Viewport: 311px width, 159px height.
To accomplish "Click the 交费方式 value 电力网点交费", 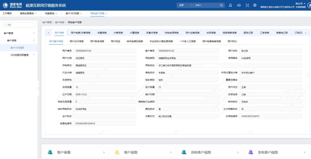I will [165, 116].
